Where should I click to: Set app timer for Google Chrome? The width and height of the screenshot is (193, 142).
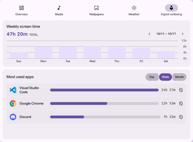click(181, 103)
